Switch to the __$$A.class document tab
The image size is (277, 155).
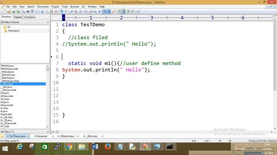pyautogui.click(x=91, y=136)
